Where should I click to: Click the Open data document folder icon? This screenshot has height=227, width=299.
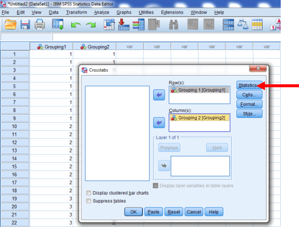10,24
